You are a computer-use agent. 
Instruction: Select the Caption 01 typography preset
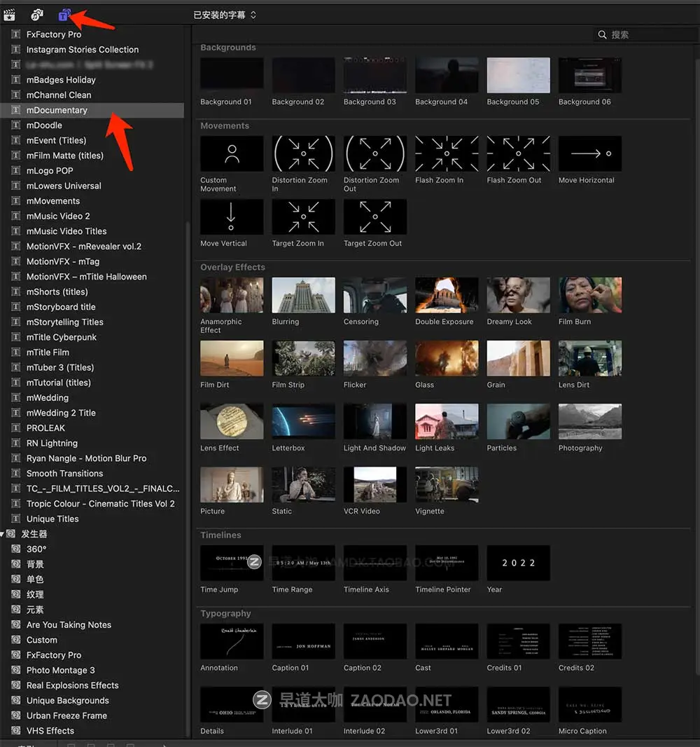click(x=303, y=640)
